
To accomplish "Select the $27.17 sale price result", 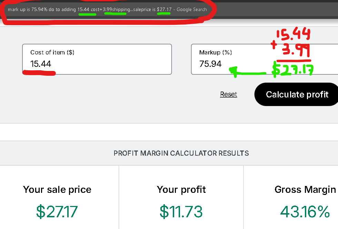I will [57, 211].
